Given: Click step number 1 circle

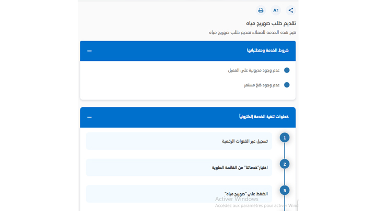Looking at the screenshot, I should (285, 138).
